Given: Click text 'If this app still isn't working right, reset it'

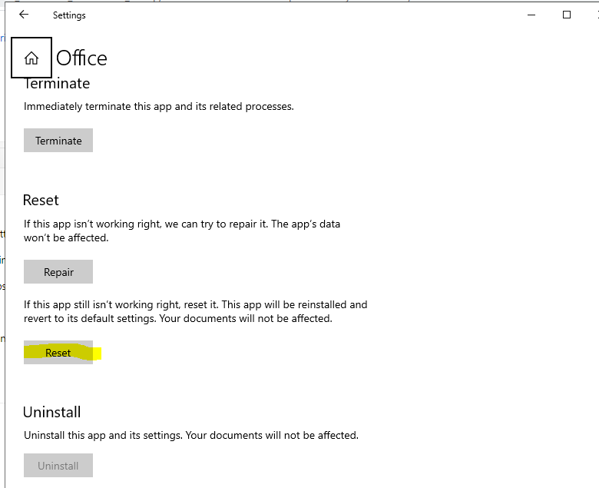Looking at the screenshot, I should [x=121, y=304].
